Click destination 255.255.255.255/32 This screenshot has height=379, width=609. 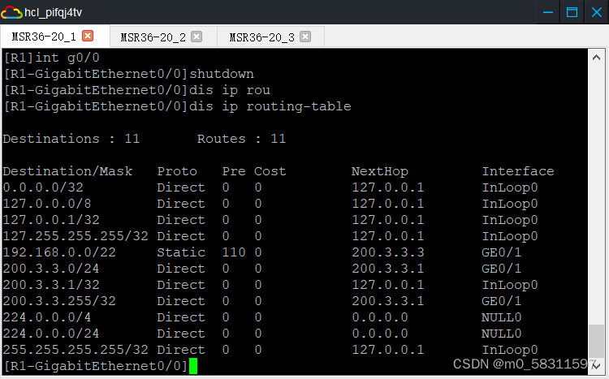coord(76,350)
